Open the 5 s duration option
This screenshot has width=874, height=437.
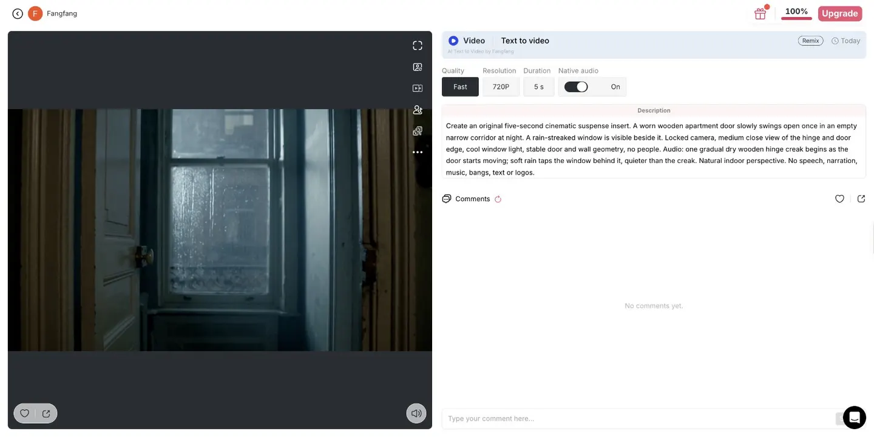click(x=539, y=87)
